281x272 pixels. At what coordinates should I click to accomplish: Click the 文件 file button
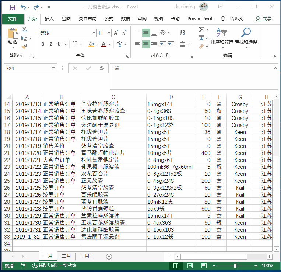point(13,19)
